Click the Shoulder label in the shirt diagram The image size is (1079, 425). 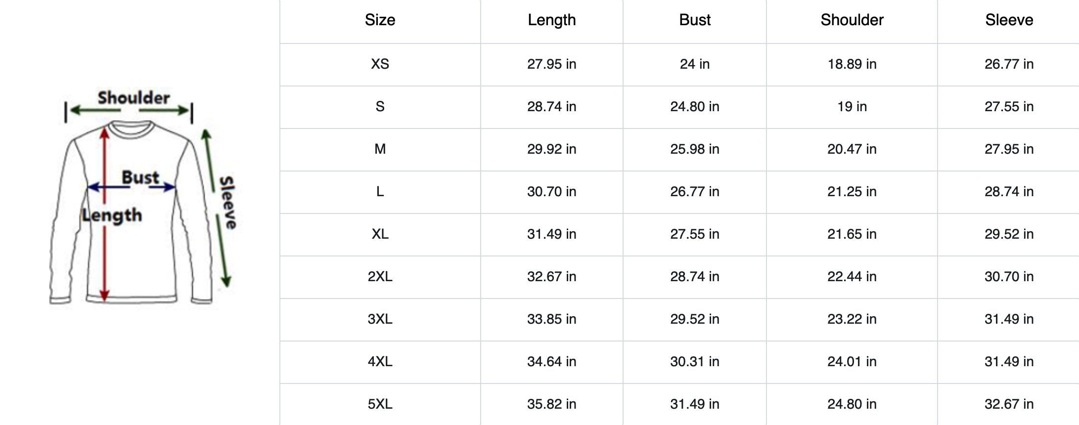pos(134,98)
